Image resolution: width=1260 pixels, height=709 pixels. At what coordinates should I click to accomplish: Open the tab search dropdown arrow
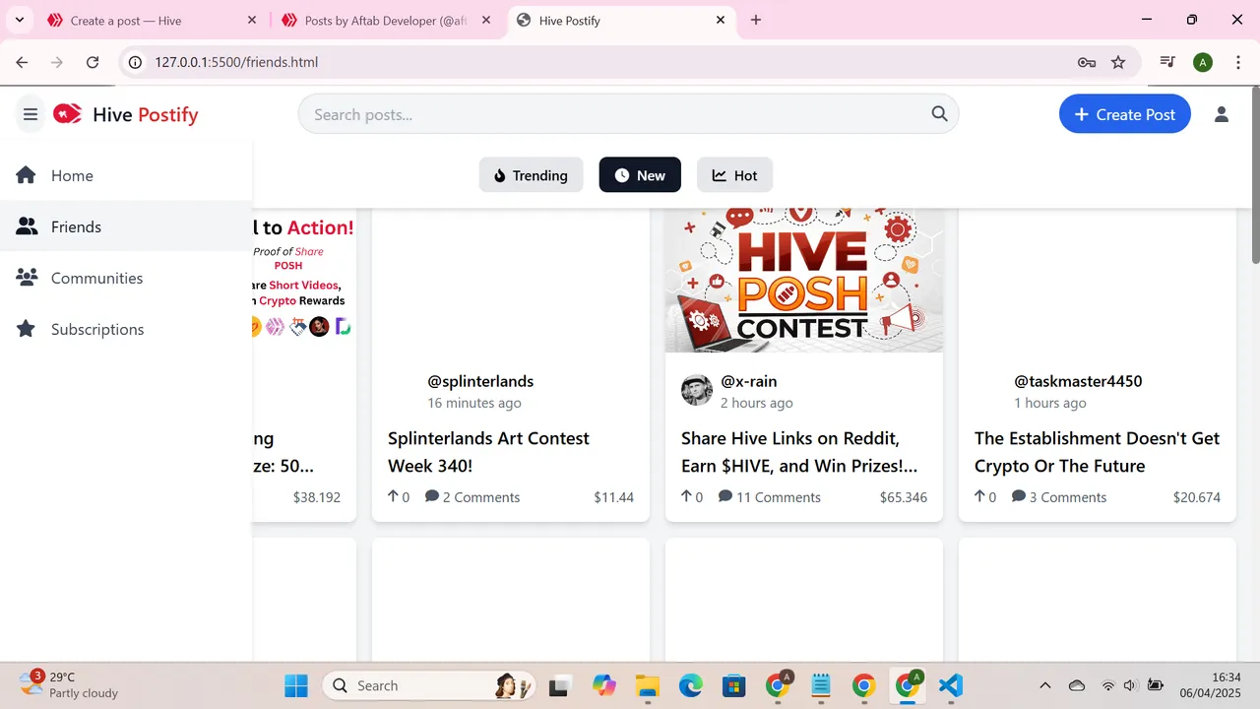coord(19,20)
